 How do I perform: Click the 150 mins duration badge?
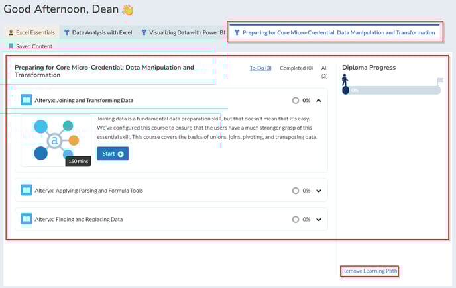(78, 161)
